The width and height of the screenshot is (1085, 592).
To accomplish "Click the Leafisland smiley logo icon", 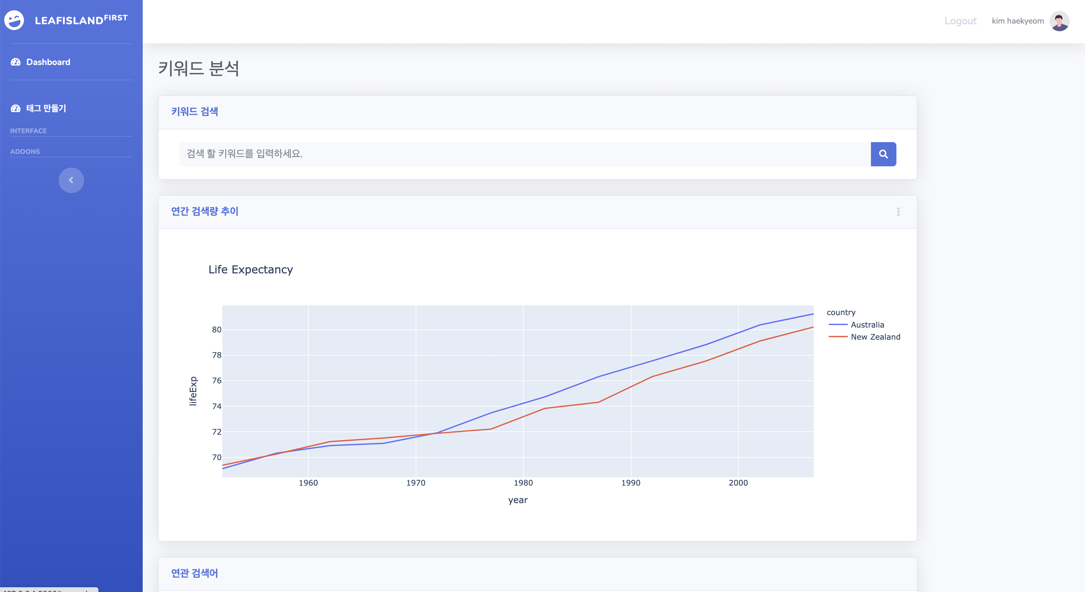I will point(14,20).
